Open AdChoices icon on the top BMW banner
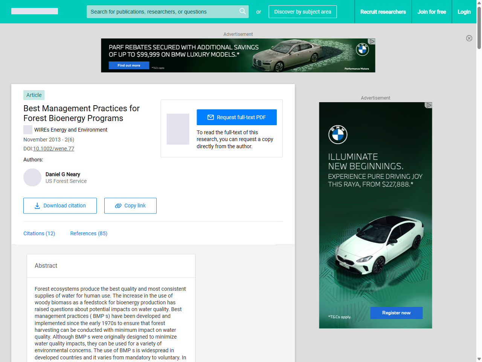 click(372, 40)
